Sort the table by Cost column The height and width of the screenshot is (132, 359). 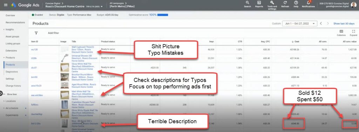point(295,42)
